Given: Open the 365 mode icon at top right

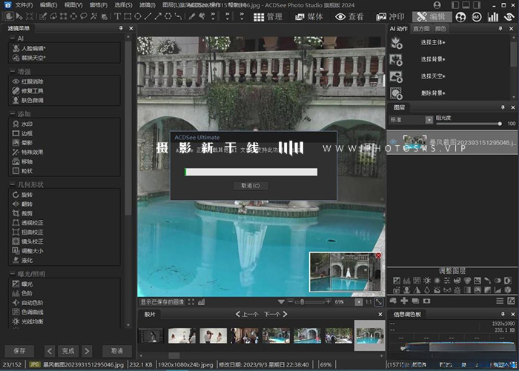Looking at the screenshot, I should point(476,17).
